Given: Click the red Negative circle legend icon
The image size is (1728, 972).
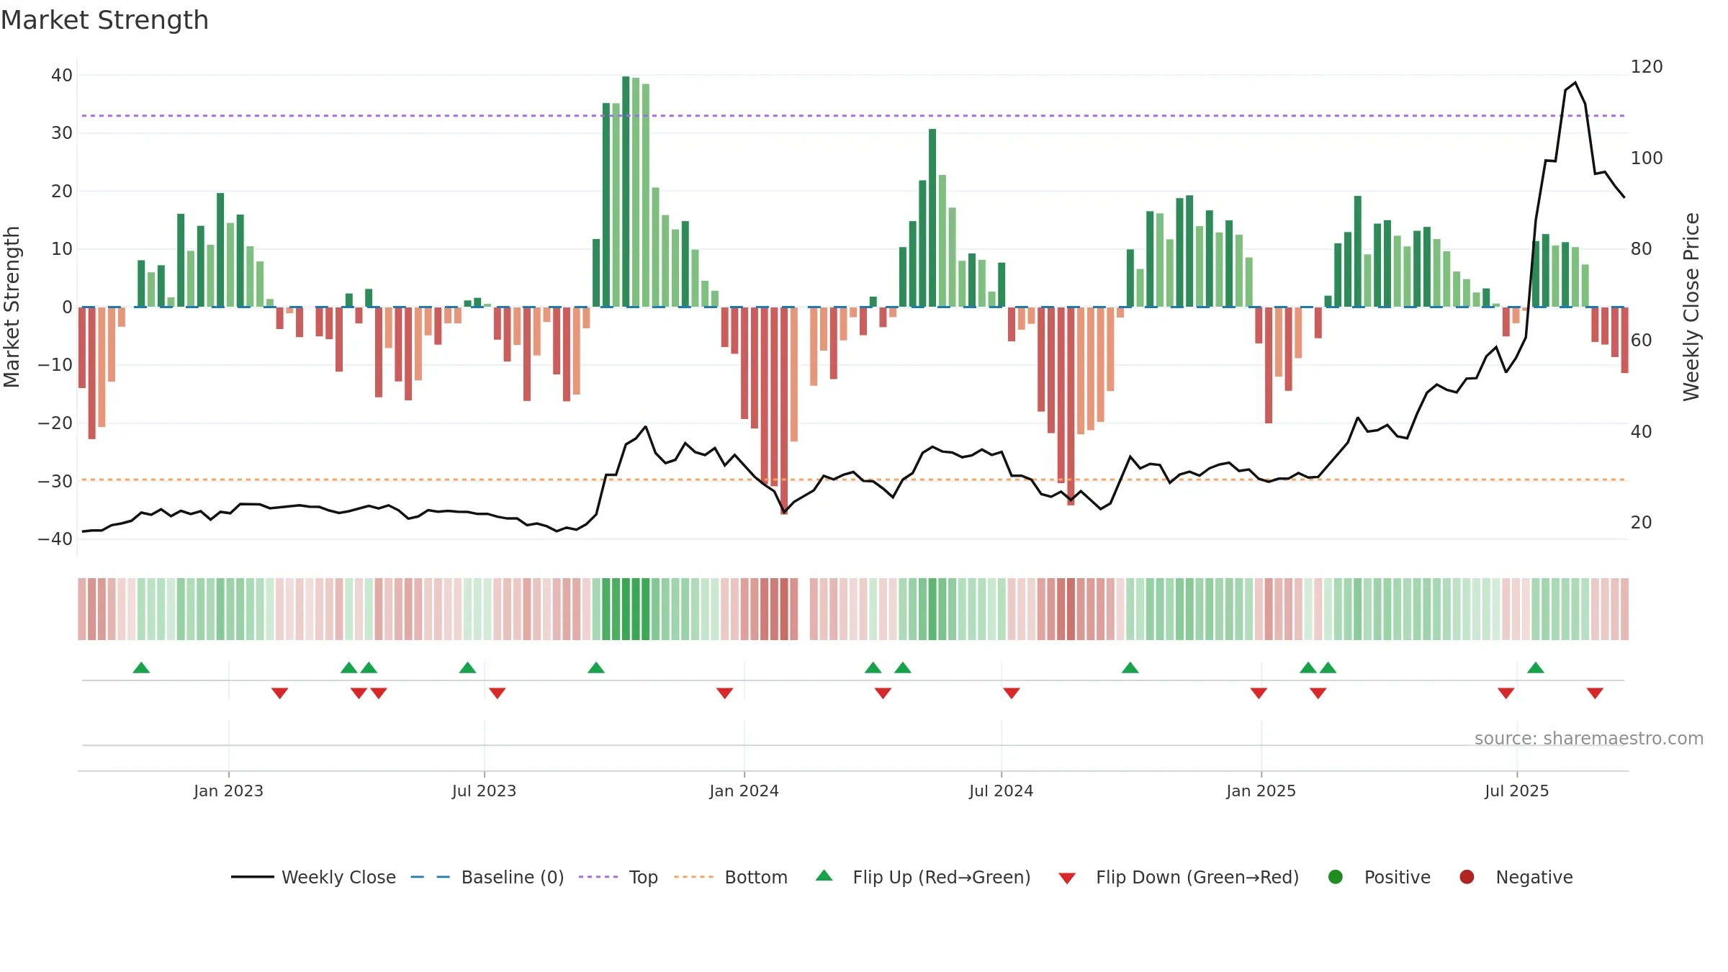Looking at the screenshot, I should tap(1467, 877).
